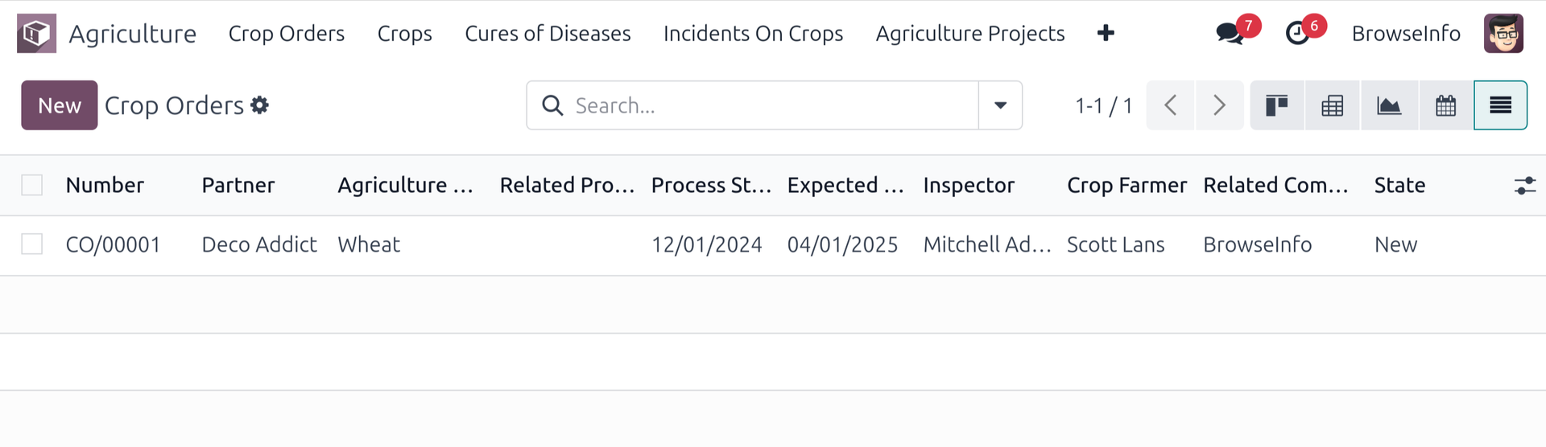Expand the search options dropdown arrow
Viewport: 1546px width, 447px height.
pyautogui.click(x=1000, y=105)
